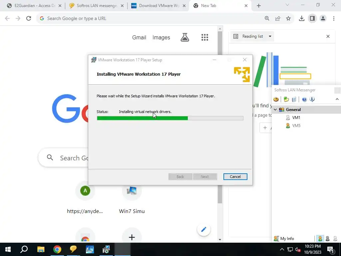Image resolution: width=341 pixels, height=256 pixels.
Task: Open Chrome three-dot menu
Action: [334, 19]
